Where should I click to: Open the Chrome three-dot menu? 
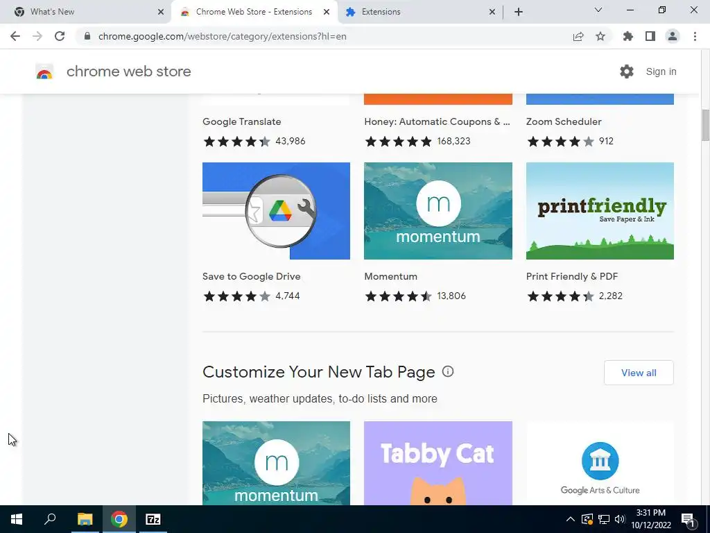coord(695,36)
